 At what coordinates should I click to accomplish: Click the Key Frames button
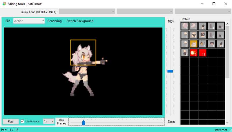(x=61, y=122)
